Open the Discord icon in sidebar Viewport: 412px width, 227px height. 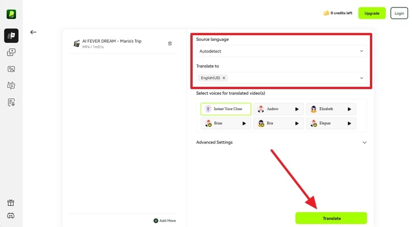pos(11,216)
